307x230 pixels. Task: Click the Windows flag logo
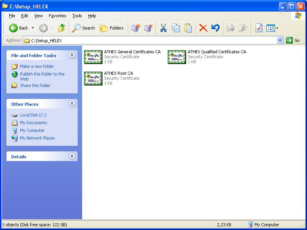click(x=298, y=16)
